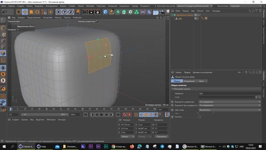Image resolution: width=266 pixels, height=150 pixels.
Task: Open the Node Space dropdown
Action: (x=195, y=6)
